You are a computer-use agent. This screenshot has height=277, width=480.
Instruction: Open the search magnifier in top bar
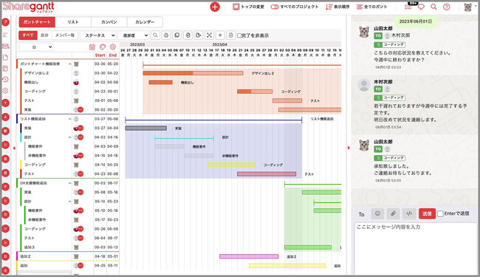(x=433, y=7)
